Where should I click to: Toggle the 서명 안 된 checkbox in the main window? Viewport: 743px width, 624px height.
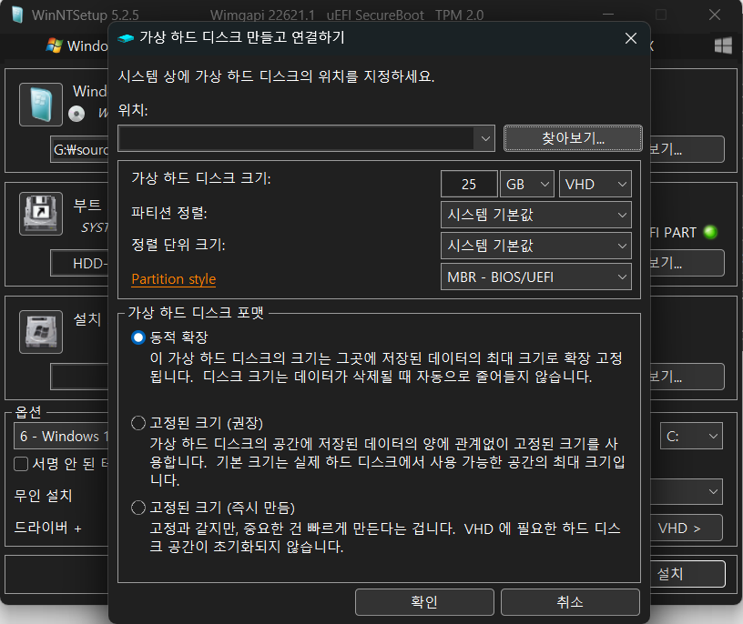[x=21, y=464]
